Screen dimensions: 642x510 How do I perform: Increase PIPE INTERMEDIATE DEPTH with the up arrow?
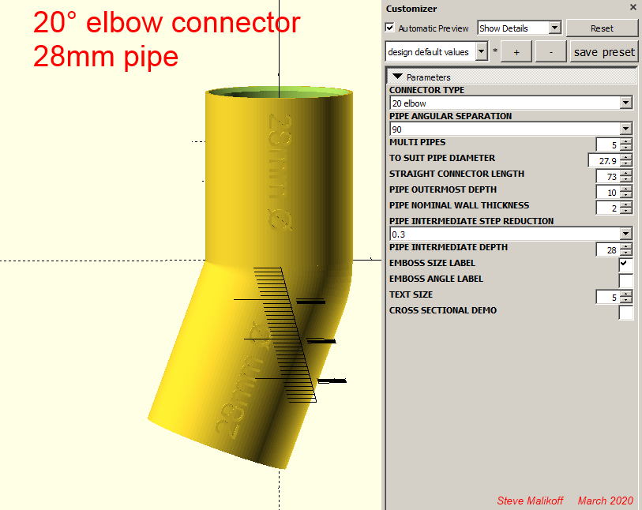[x=627, y=246]
